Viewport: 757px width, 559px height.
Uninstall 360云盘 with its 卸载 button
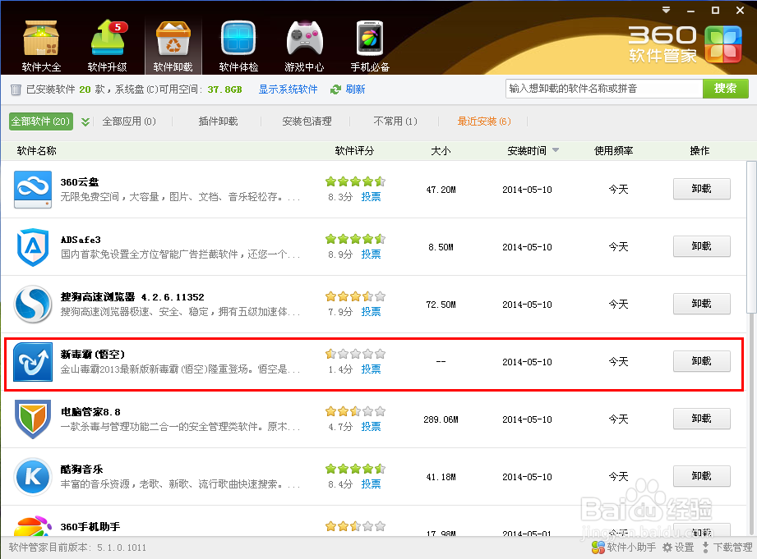tap(701, 189)
